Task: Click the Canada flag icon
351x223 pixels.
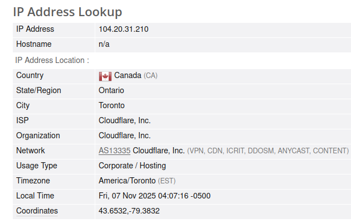Action: pos(105,76)
